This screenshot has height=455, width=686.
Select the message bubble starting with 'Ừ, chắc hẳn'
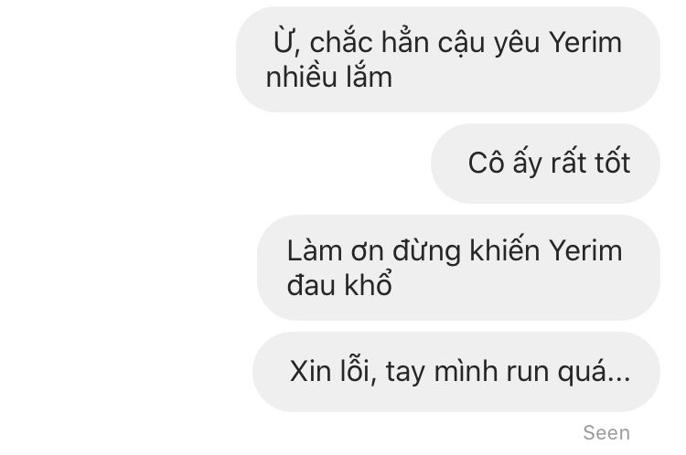click(x=448, y=59)
